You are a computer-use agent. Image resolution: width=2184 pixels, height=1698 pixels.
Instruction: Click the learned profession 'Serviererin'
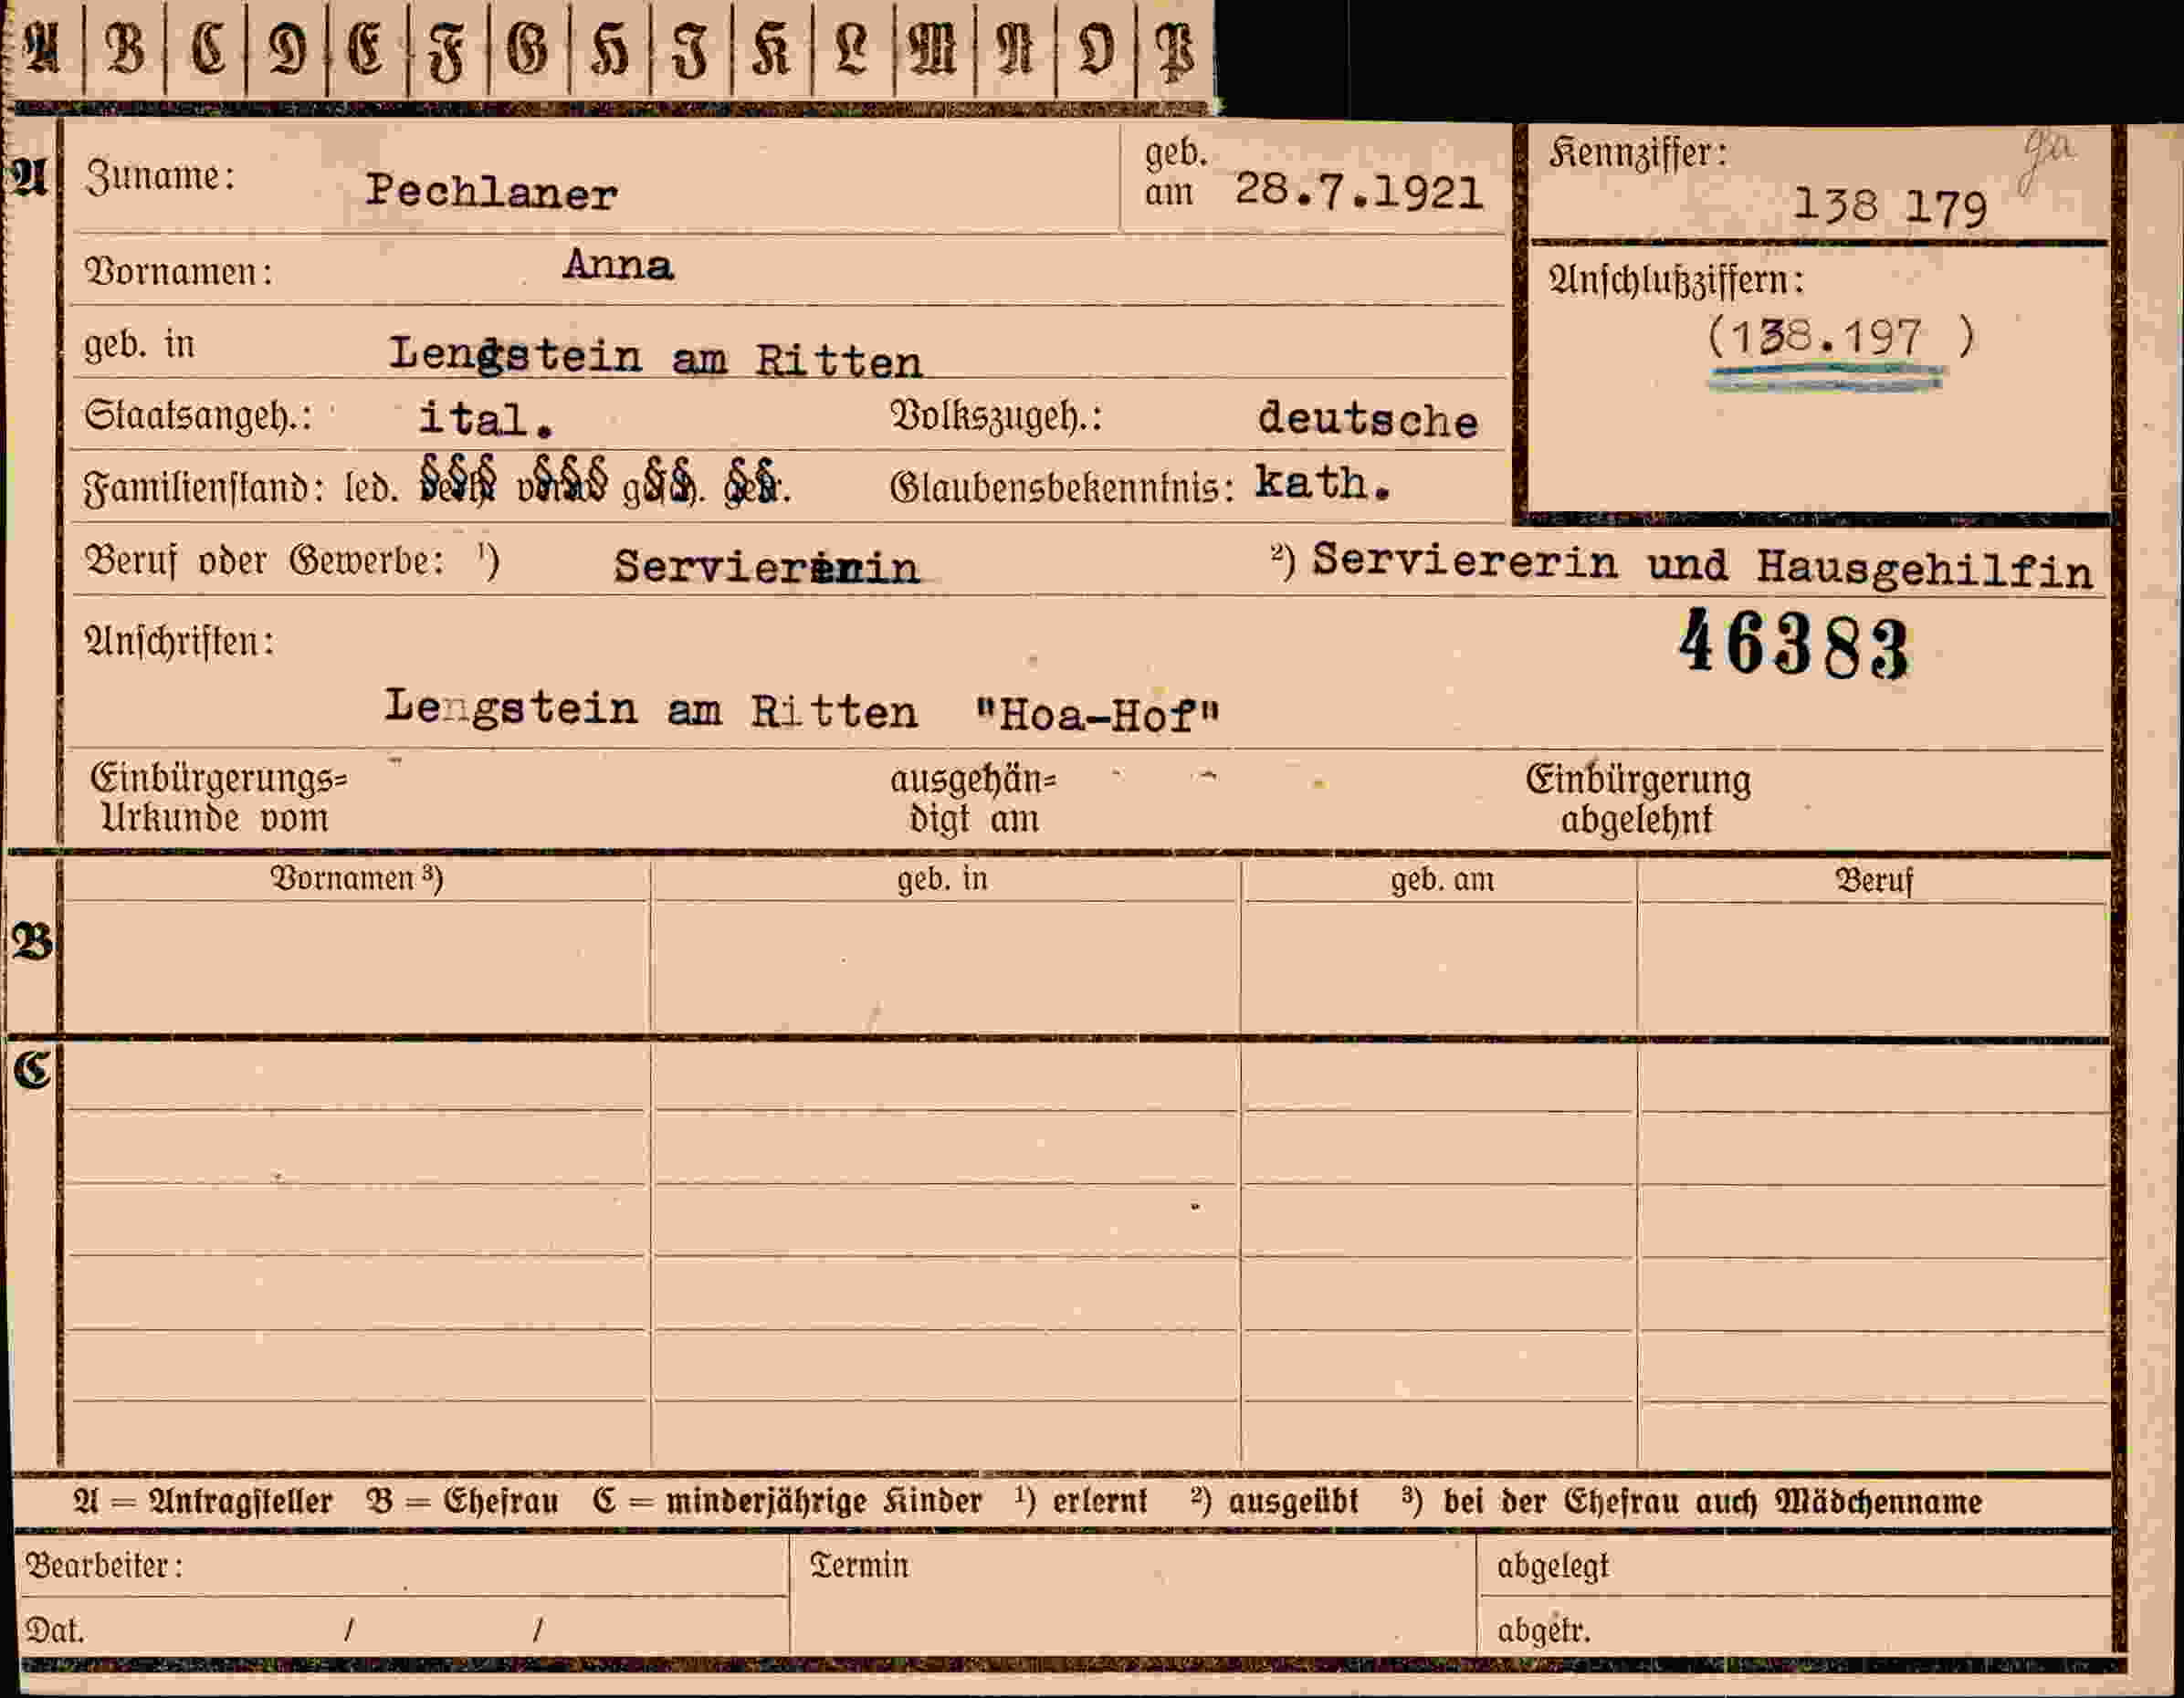tap(766, 567)
